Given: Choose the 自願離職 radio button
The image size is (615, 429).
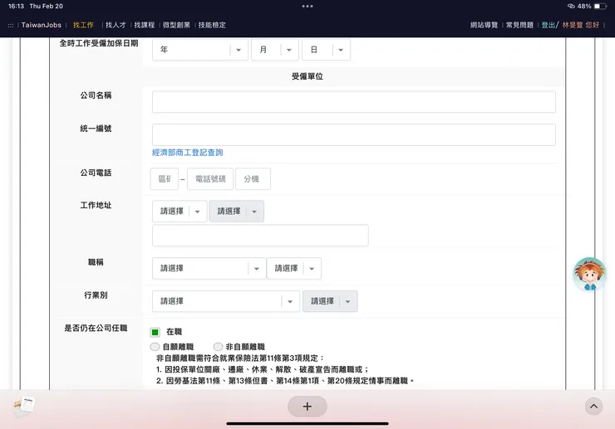Looking at the screenshot, I should click(155, 347).
